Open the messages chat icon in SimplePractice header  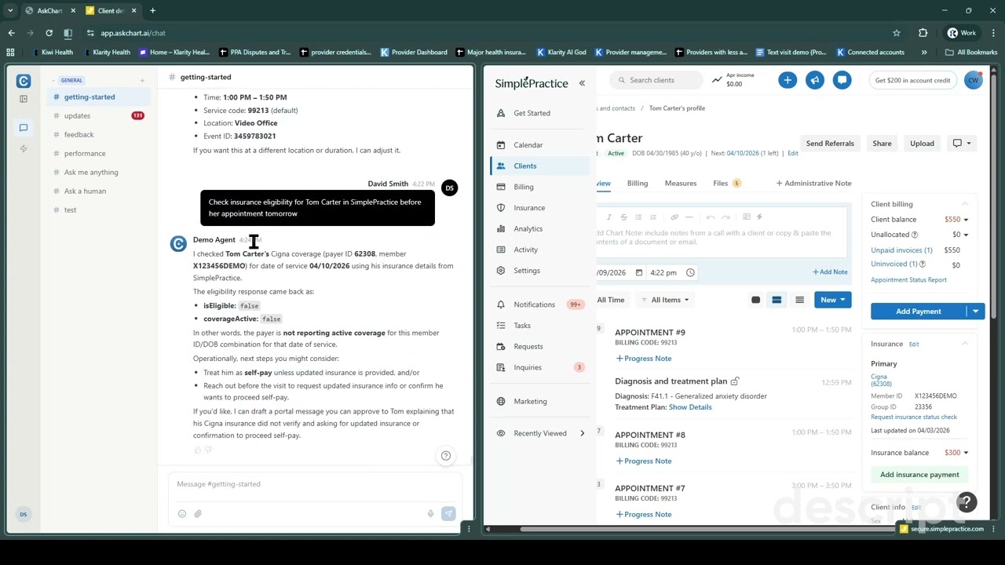pyautogui.click(x=842, y=80)
